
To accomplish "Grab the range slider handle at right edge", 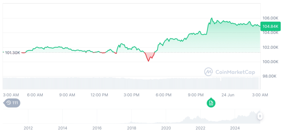I will 260,116.
